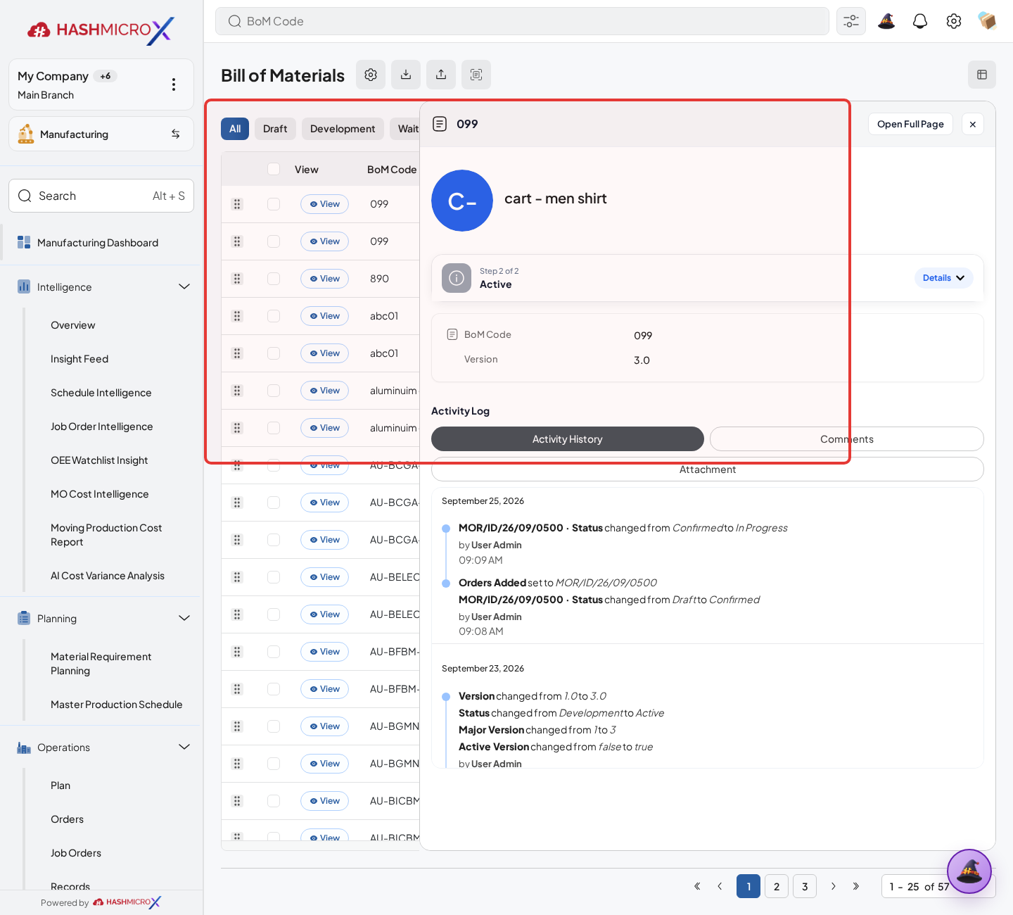Open Bill of Materials gear settings
1013x915 pixels.
pos(371,75)
